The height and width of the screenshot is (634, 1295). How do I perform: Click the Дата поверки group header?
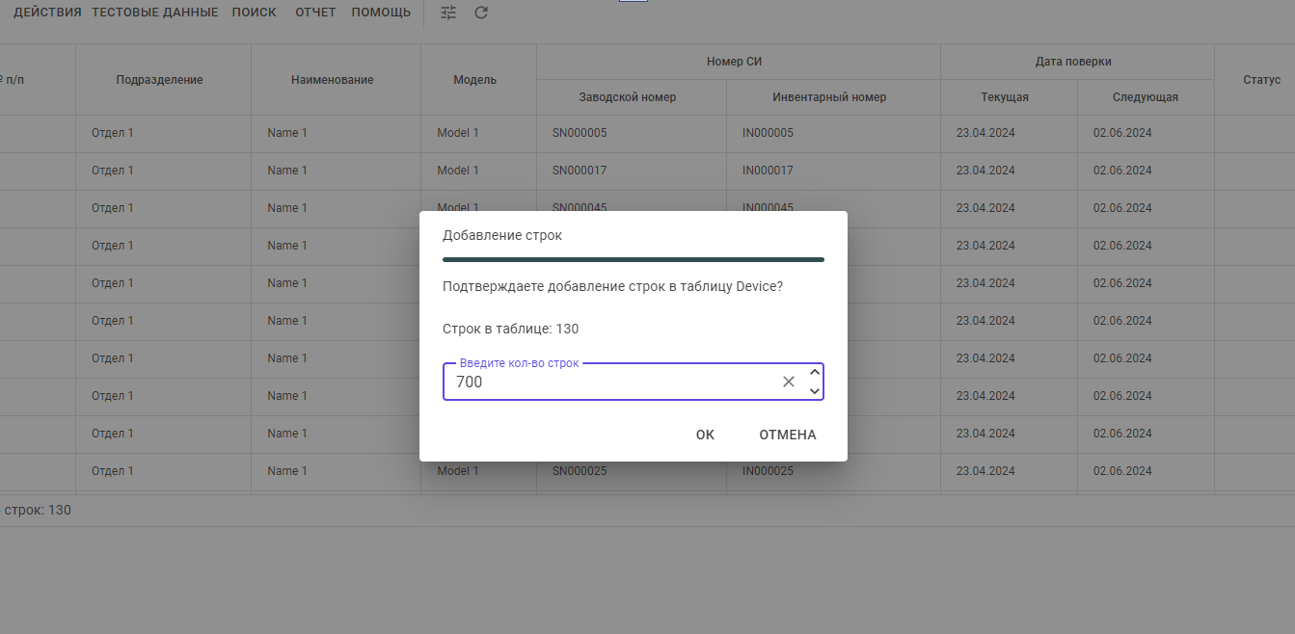[1073, 62]
